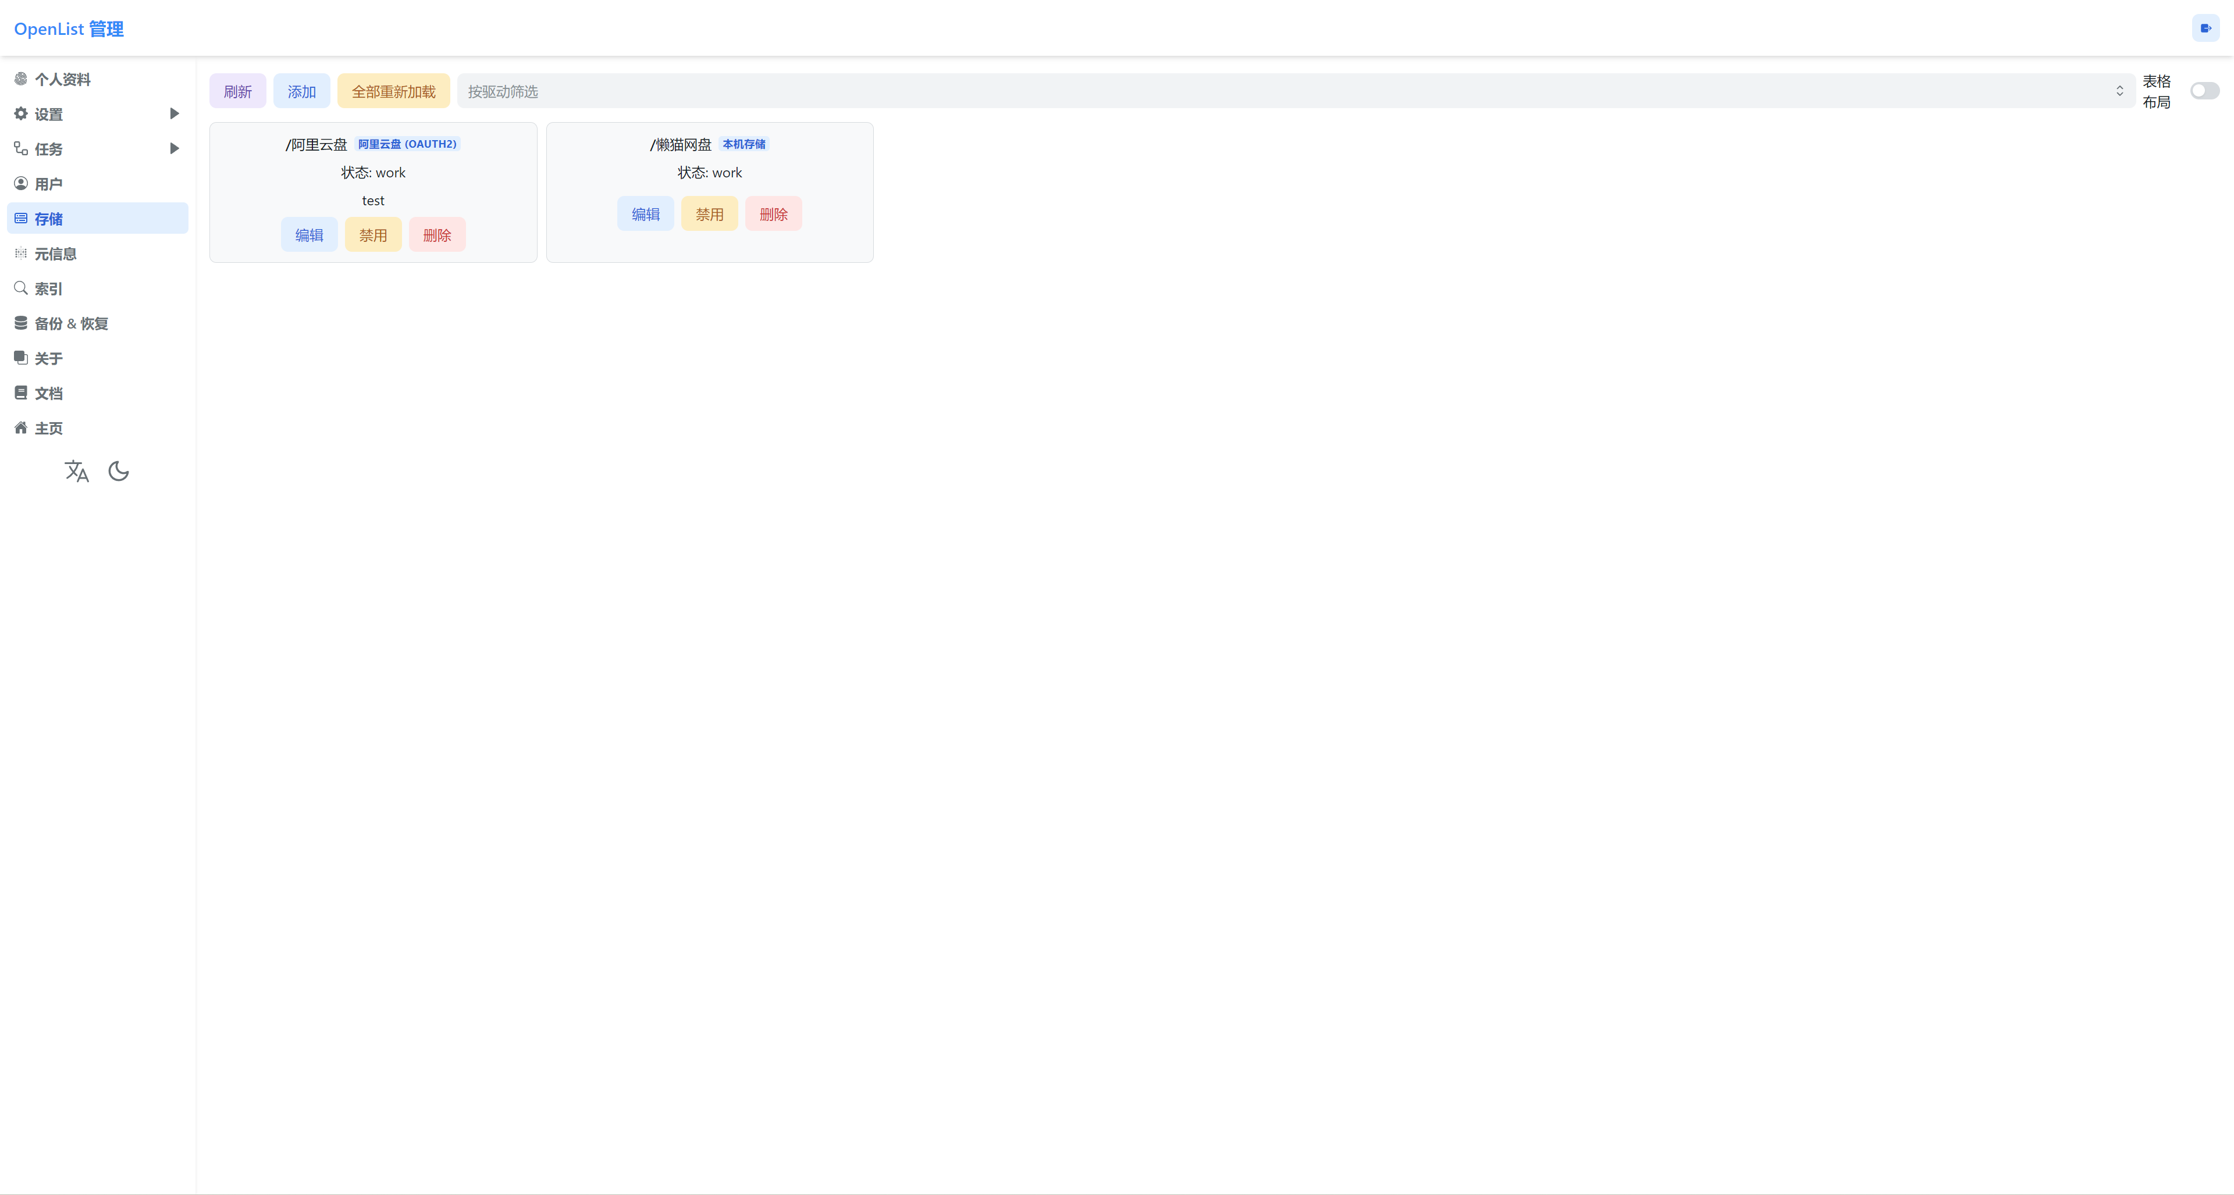This screenshot has width=2234, height=1195.
Task: Open the 按驱动筛选 driver filter dropdown
Action: [x=1296, y=91]
